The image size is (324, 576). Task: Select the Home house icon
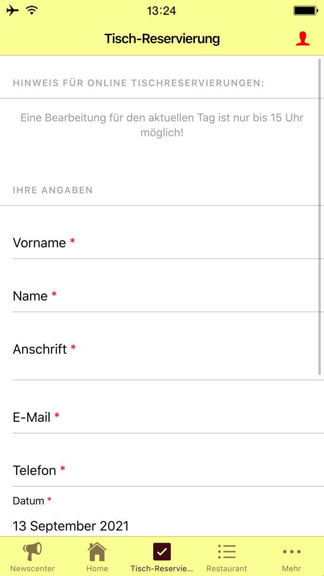(x=97, y=552)
